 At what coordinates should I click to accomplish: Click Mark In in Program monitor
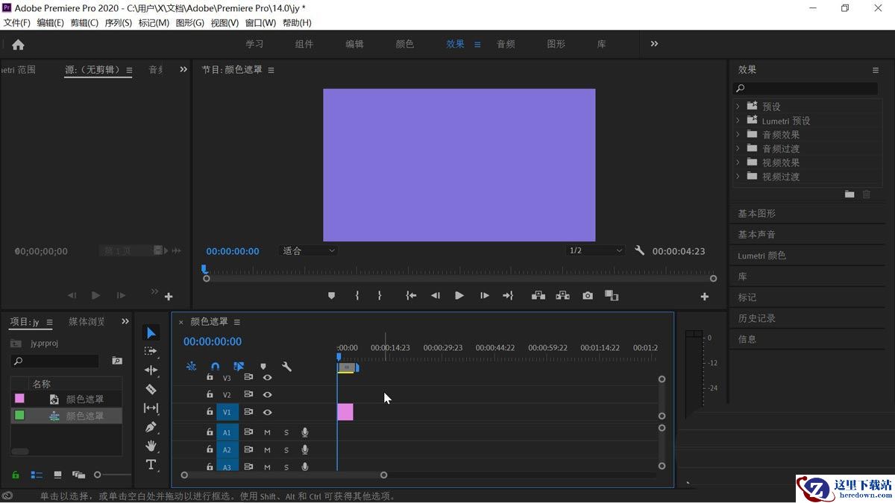(357, 296)
